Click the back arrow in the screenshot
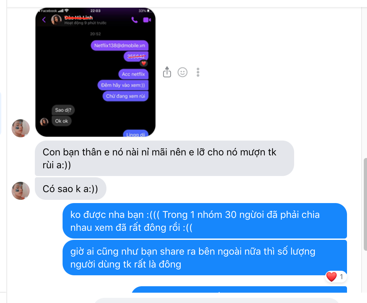The height and width of the screenshot is (303, 367). [44, 20]
